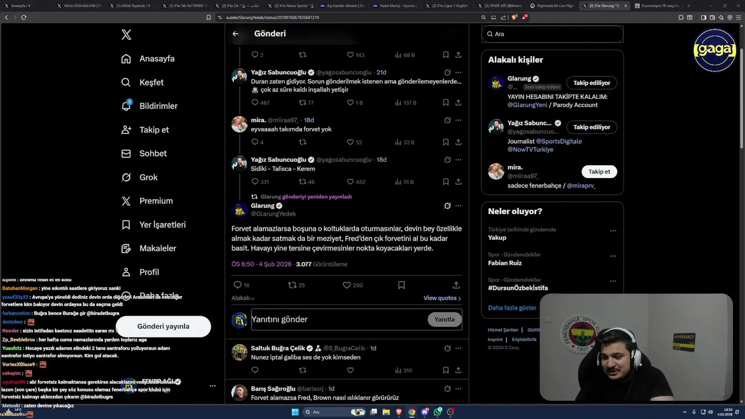Reply to Glarung's main post with 16 replies
The height and width of the screenshot is (419, 745).
tap(237, 285)
